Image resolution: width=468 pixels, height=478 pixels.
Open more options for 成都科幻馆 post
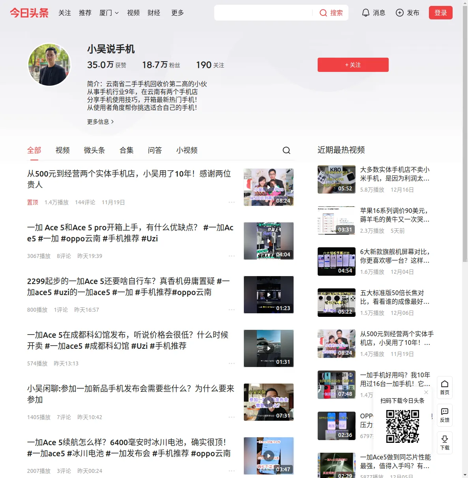pos(232,363)
